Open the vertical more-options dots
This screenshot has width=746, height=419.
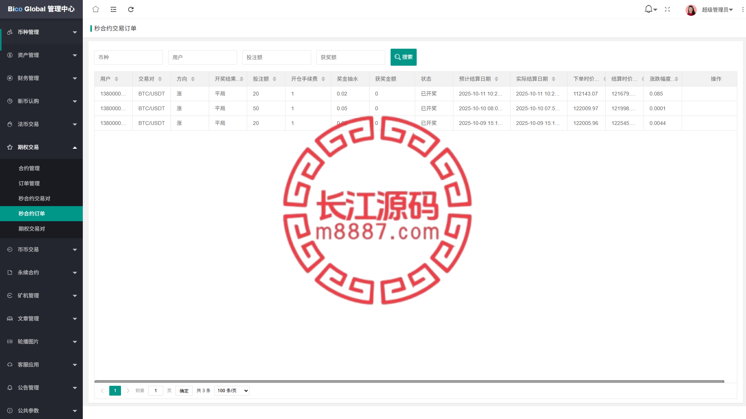743,9
